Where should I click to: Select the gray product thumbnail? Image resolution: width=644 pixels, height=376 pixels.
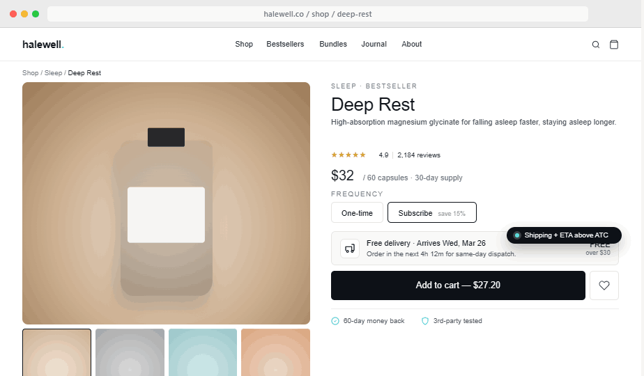tap(130, 352)
